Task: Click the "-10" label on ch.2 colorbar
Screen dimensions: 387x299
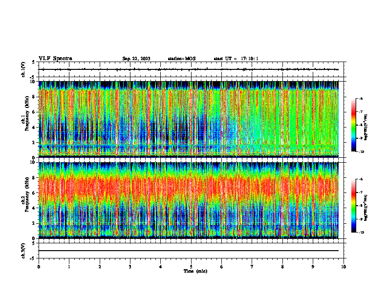Action: pos(362,233)
